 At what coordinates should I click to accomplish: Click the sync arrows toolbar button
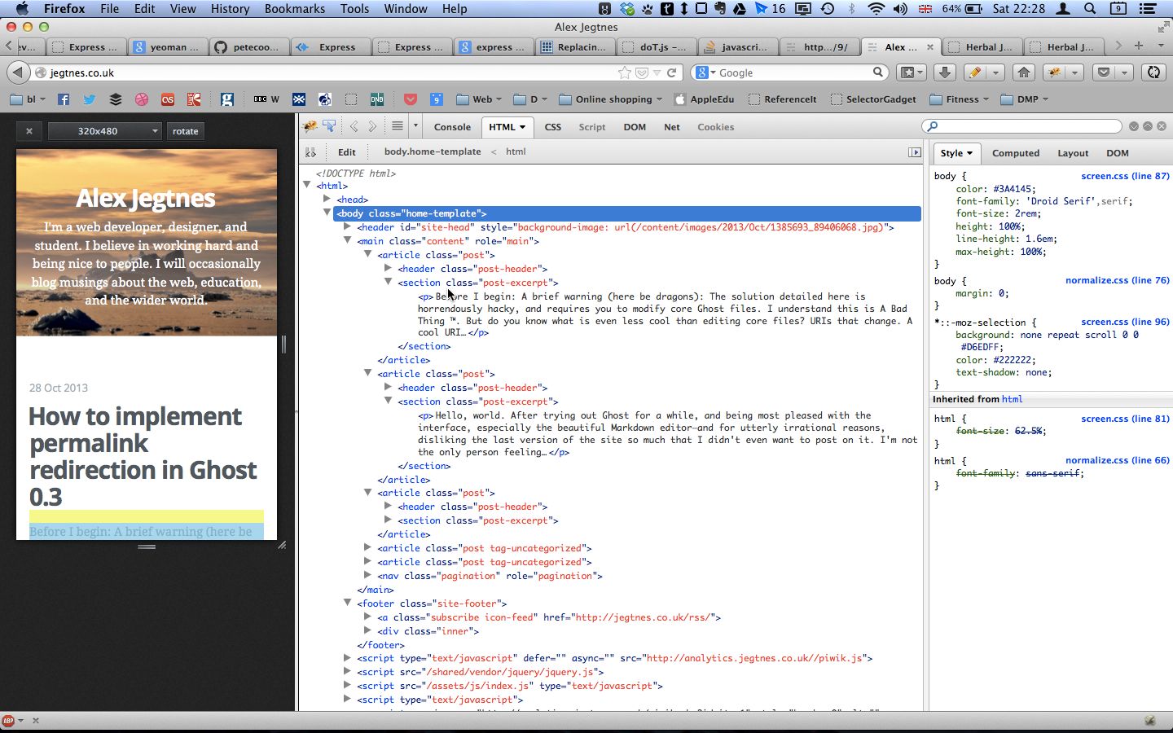pyautogui.click(x=1154, y=72)
